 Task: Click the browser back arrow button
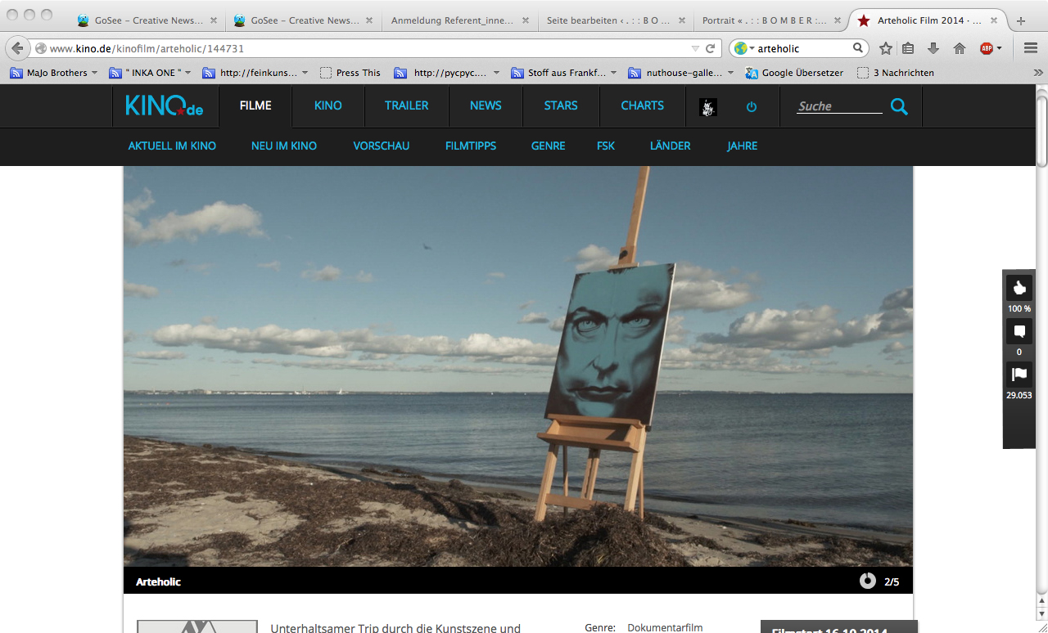click(x=17, y=48)
